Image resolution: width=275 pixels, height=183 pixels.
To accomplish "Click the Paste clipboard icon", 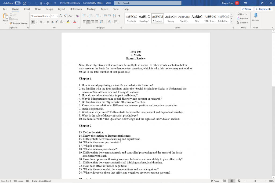I will click(5, 16).
